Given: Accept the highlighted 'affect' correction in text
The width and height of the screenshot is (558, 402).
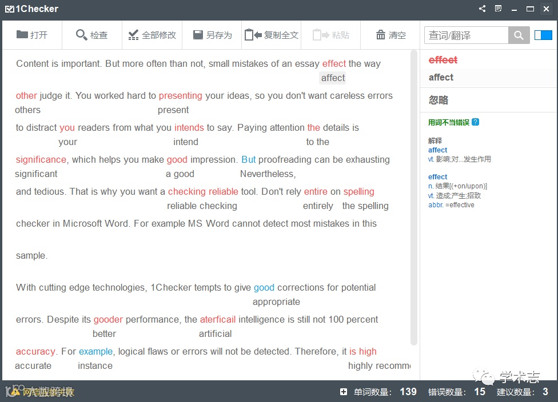Looking at the screenshot, I should pyautogui.click(x=333, y=78).
